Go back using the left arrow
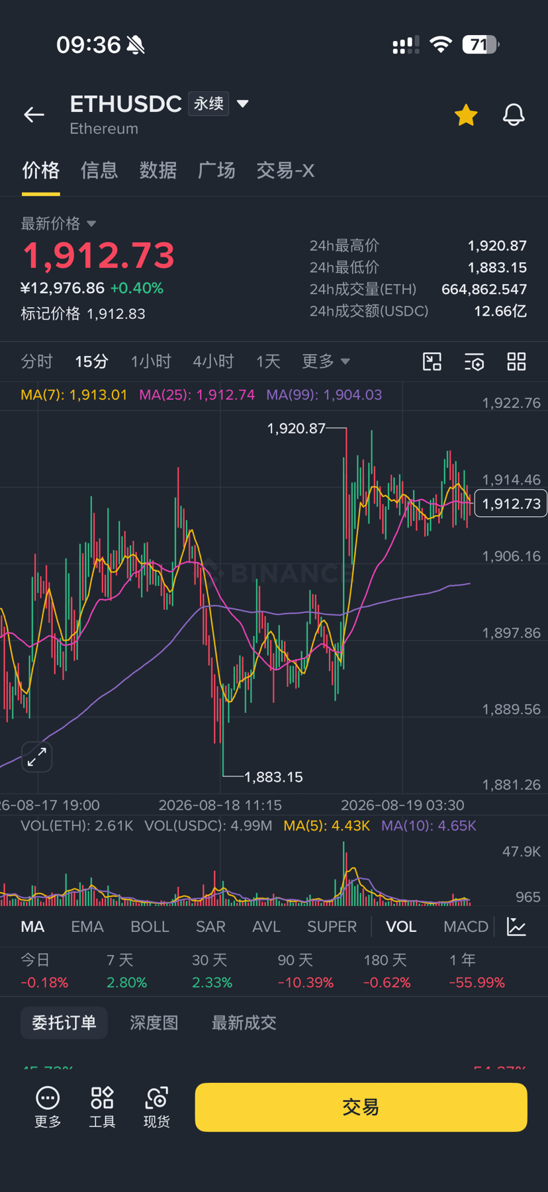 pyautogui.click(x=34, y=115)
